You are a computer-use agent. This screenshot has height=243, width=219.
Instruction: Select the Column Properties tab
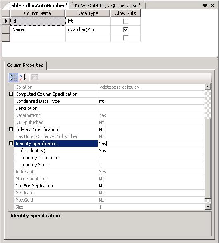[x=25, y=65]
